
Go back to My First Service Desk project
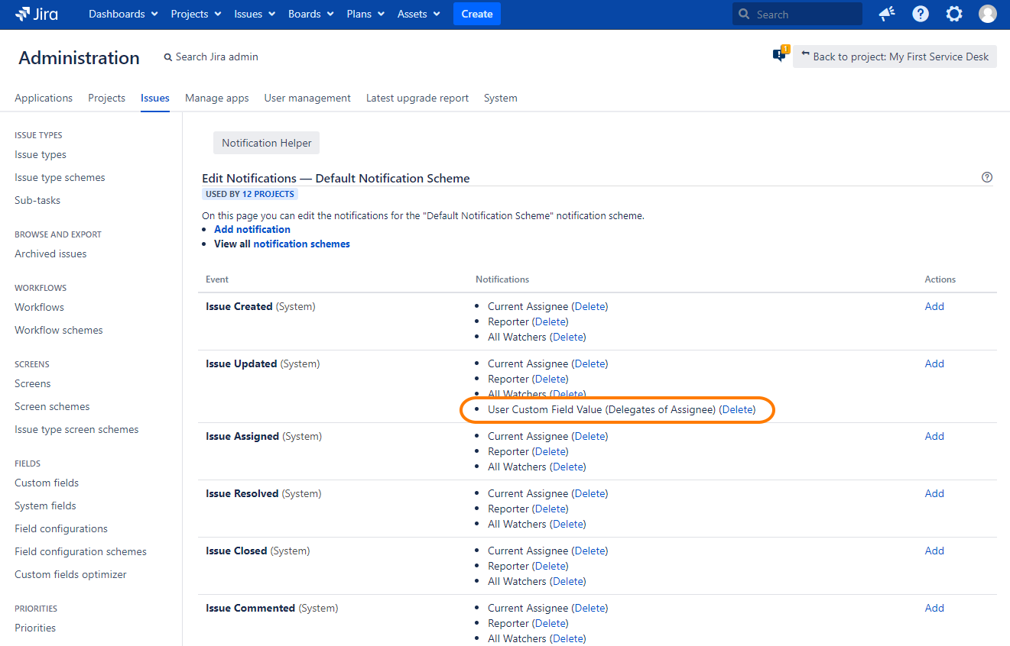click(x=895, y=57)
